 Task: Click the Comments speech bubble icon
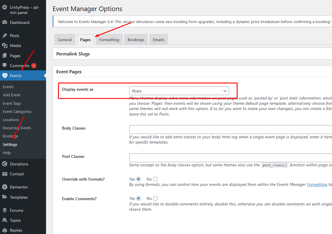(x=5, y=66)
